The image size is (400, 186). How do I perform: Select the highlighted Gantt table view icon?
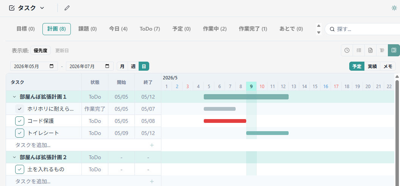point(394,50)
